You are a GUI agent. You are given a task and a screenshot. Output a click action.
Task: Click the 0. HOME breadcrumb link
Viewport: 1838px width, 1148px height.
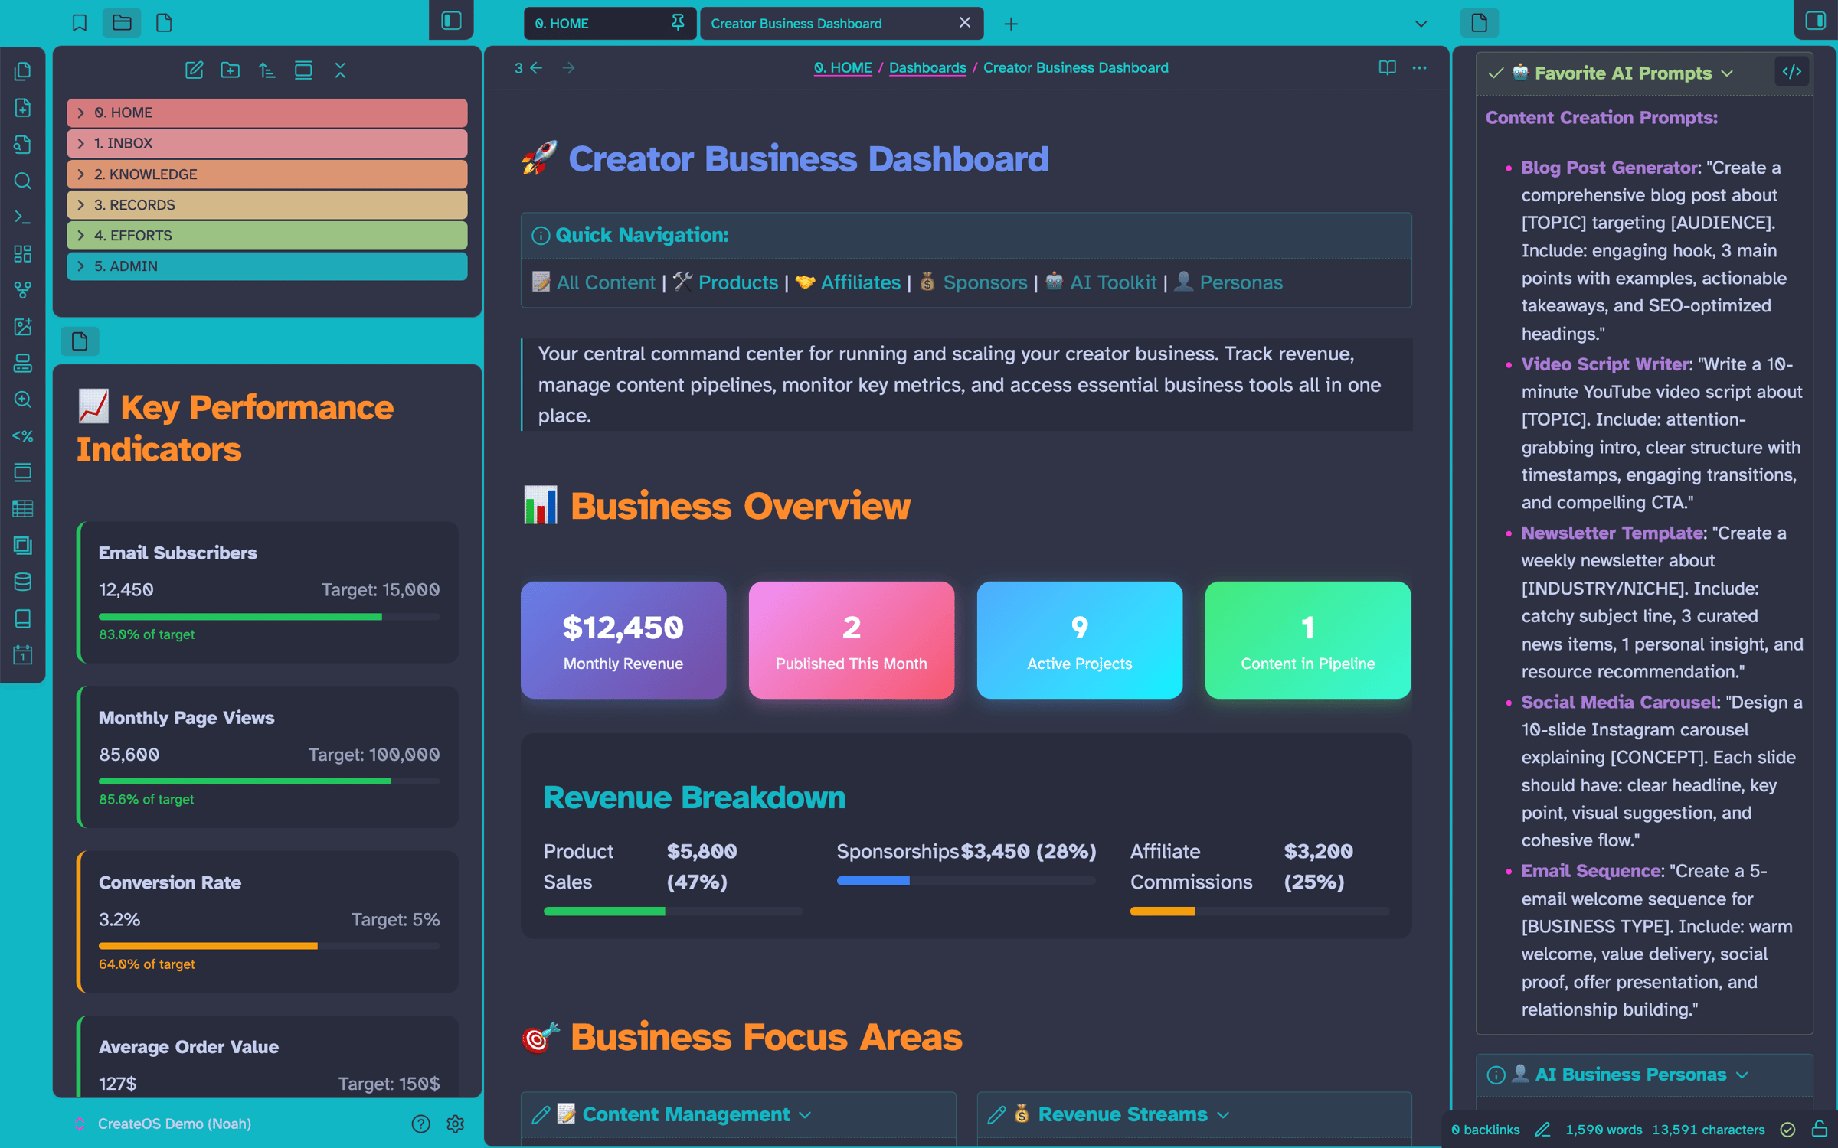(842, 67)
